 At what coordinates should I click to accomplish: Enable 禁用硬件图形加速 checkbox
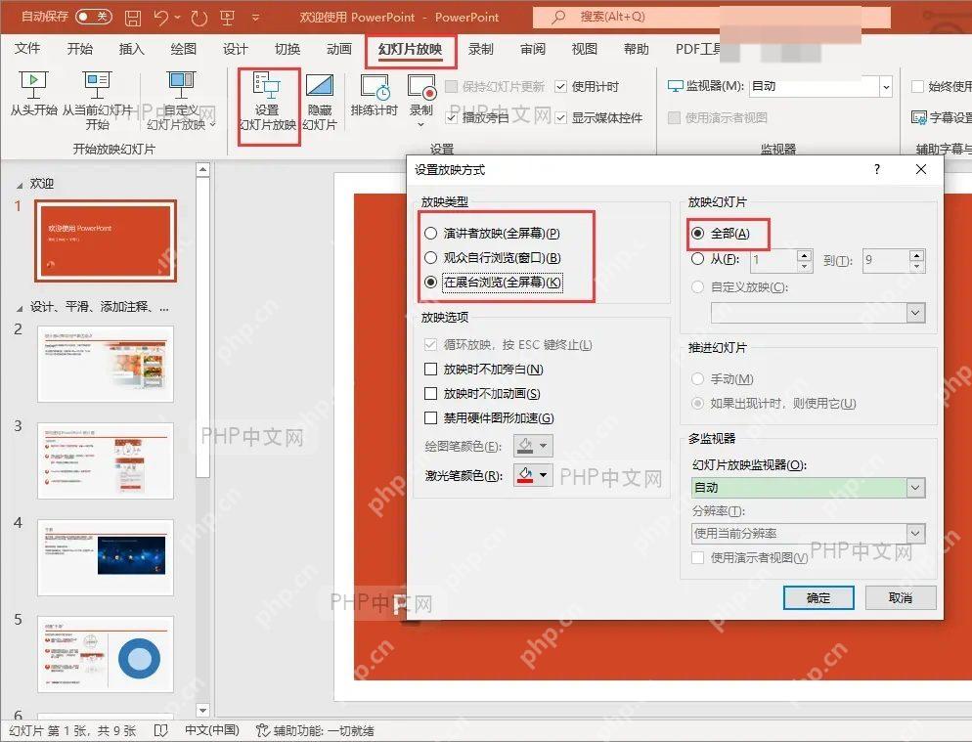pos(431,417)
